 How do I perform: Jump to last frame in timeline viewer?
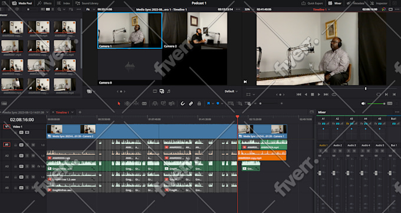(x=326, y=94)
